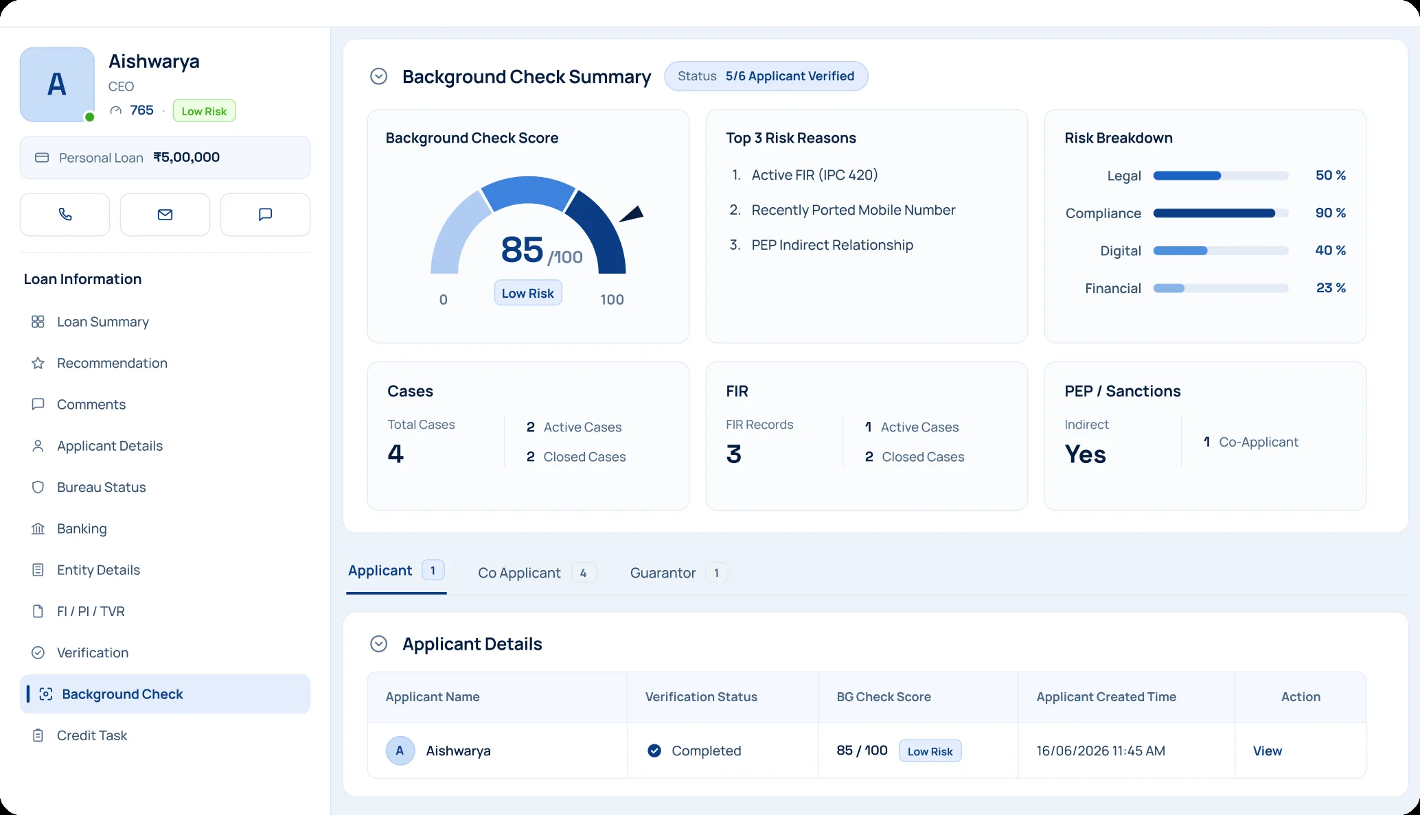Click the Background Check scan icon
Viewport: 1420px width, 815px height.
[x=45, y=694]
